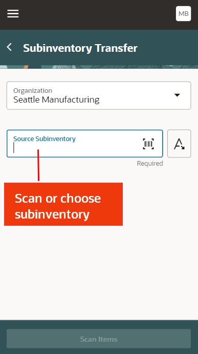This screenshot has width=198, height=354.
Task: Click the red callout connector line
Action: [x=38, y=165]
